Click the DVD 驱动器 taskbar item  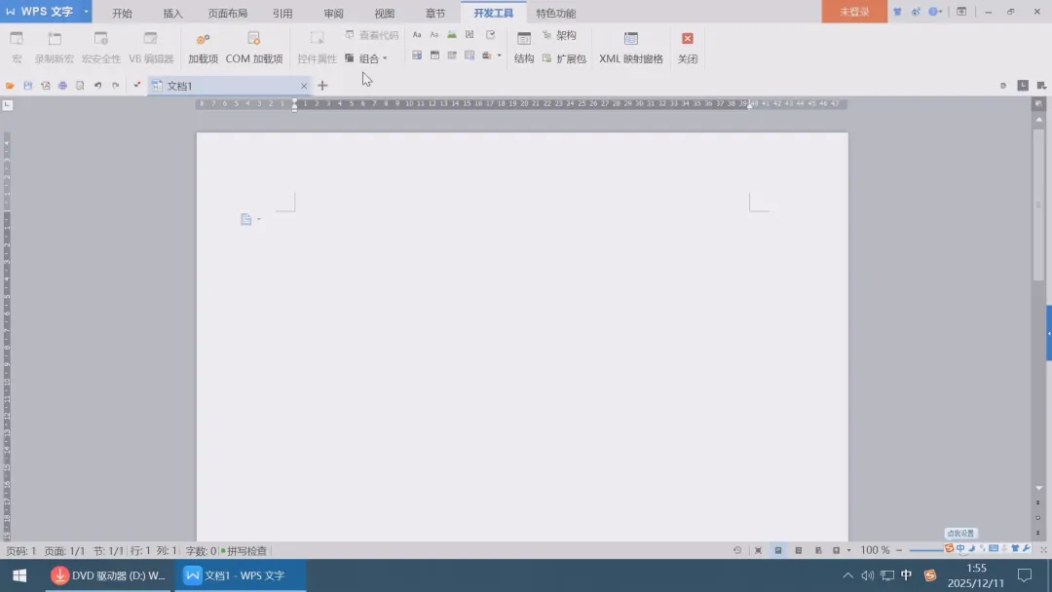[108, 575]
